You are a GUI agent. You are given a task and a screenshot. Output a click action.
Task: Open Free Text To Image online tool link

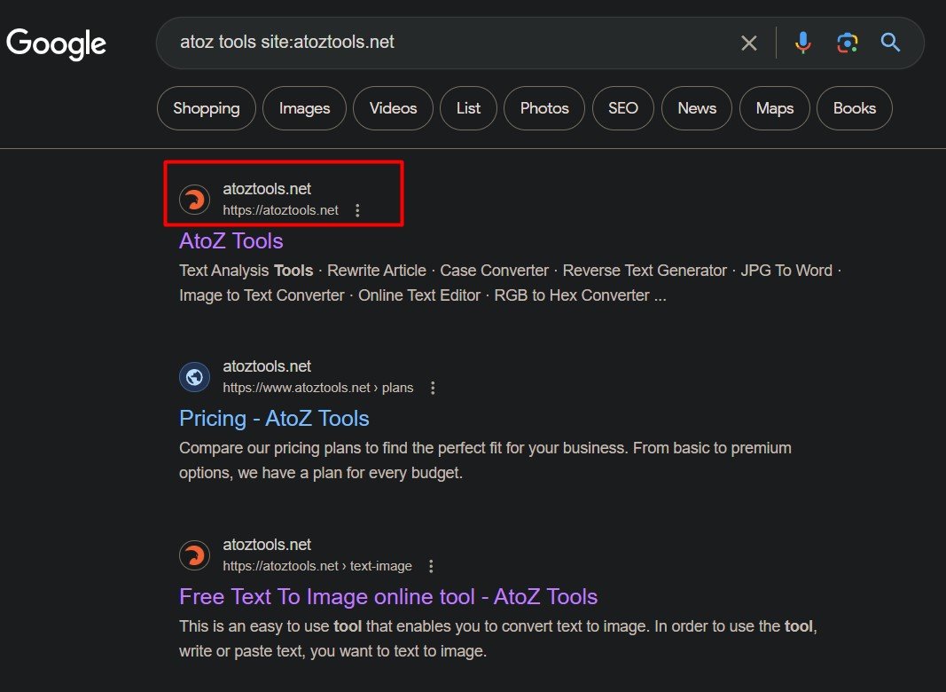(388, 596)
